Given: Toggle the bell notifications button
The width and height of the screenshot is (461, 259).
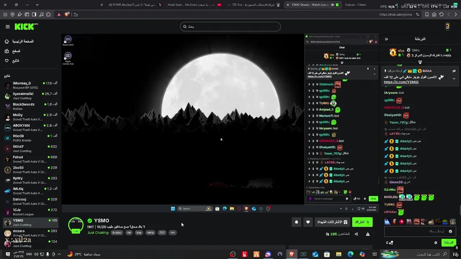Looking at the screenshot, I should point(296,222).
